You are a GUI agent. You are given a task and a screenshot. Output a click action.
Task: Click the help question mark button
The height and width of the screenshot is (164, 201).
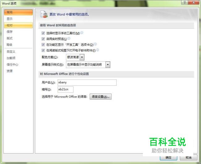[185, 2]
